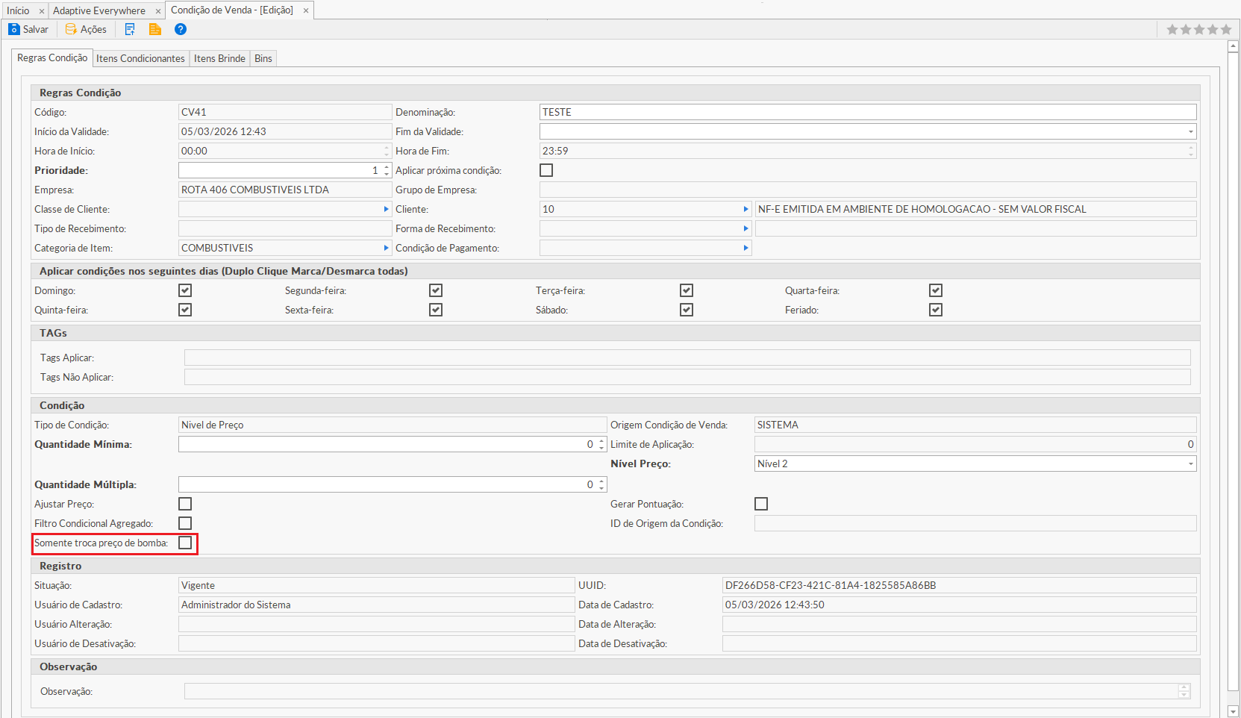Image resolution: width=1241 pixels, height=718 pixels.
Task: Open the Itens Brinde tab
Action: (x=219, y=58)
